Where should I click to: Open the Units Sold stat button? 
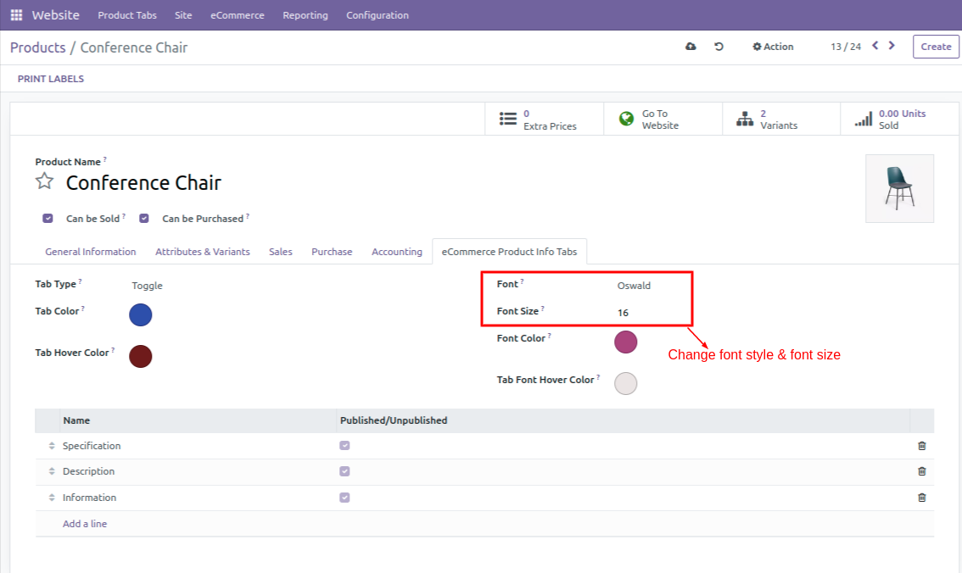click(899, 119)
